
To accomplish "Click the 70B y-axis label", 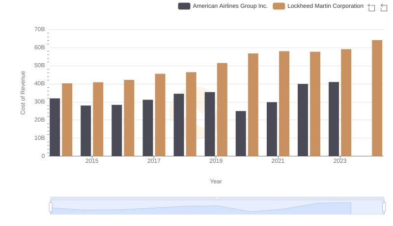I will (40, 29).
